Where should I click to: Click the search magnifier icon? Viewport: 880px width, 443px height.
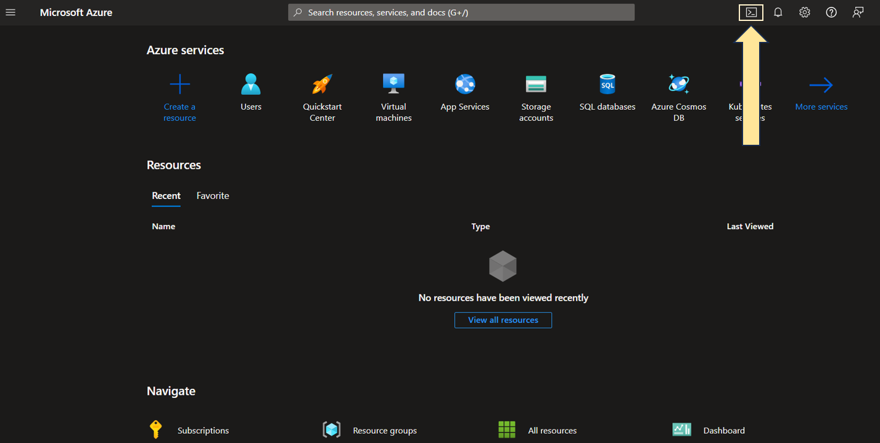pyautogui.click(x=298, y=12)
